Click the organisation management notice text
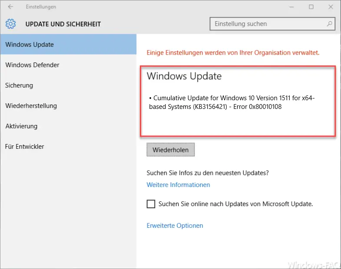Image resolution: width=341 pixels, height=269 pixels. (x=233, y=52)
